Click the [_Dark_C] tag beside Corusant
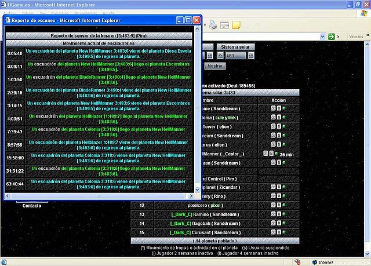 coord(180,232)
